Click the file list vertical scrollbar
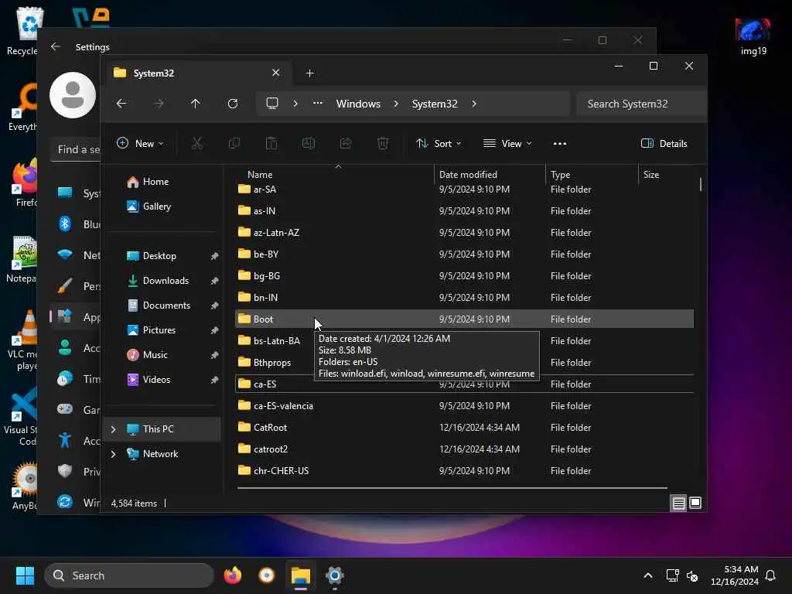Viewport: 792px width, 594px height. pyautogui.click(x=700, y=185)
